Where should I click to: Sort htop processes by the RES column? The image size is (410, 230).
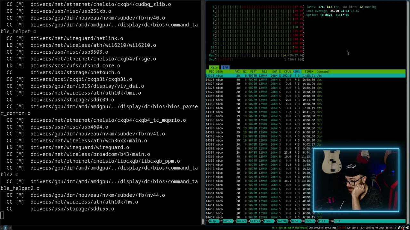[264, 72]
